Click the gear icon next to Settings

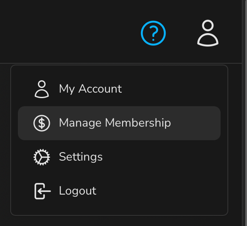point(42,157)
